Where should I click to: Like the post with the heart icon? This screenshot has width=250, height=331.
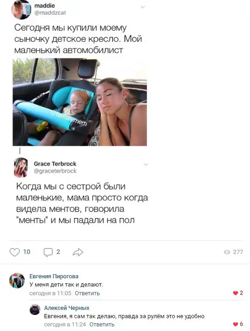point(15,252)
